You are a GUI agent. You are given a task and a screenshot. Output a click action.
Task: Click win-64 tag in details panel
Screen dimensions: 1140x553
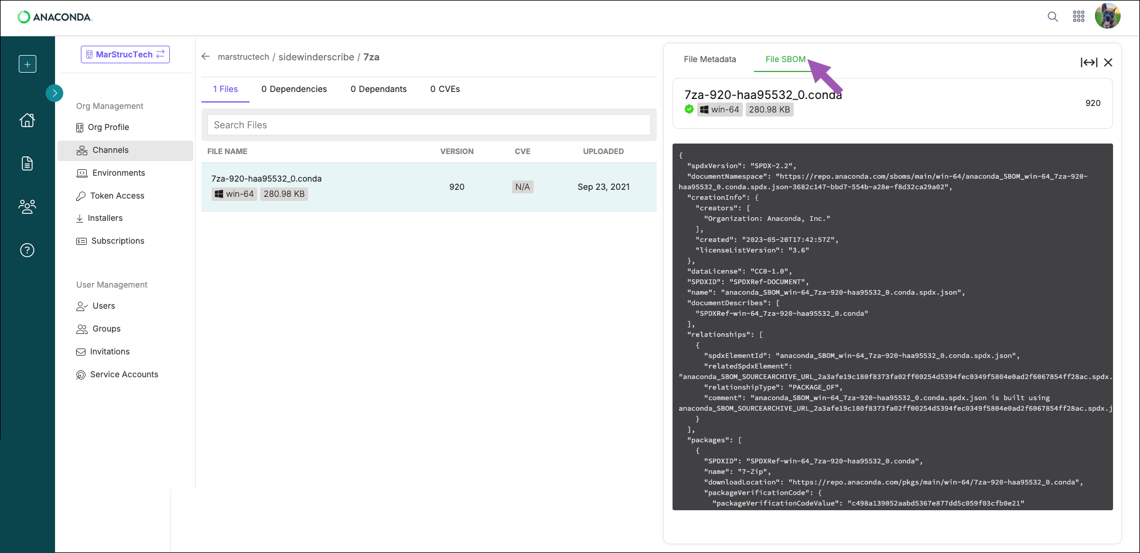tap(720, 110)
